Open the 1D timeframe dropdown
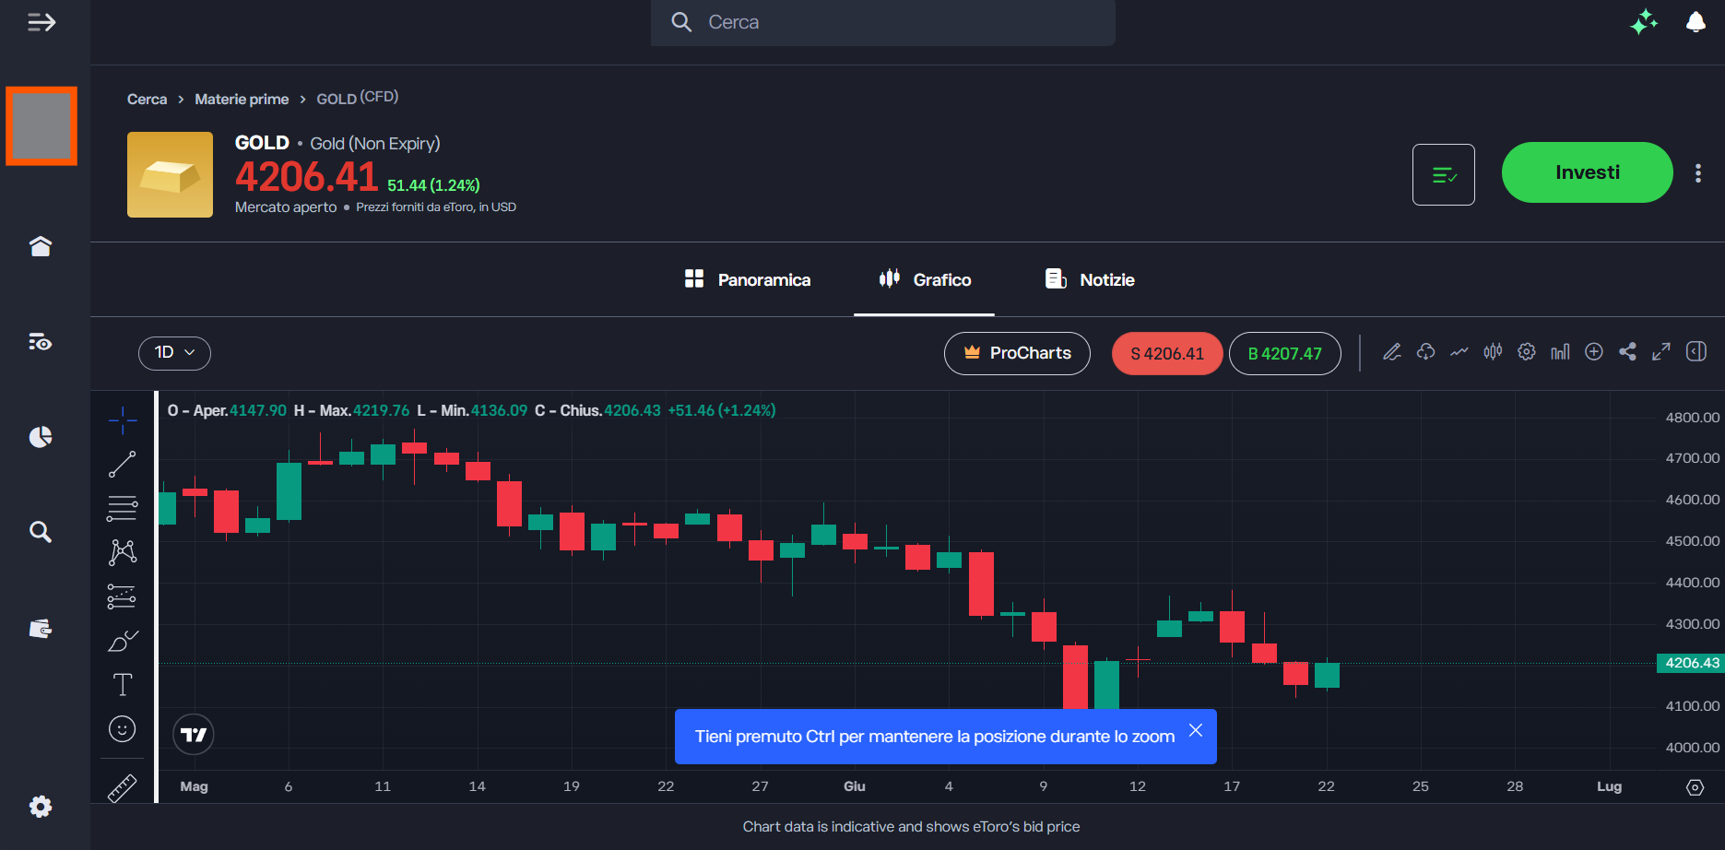The width and height of the screenshot is (1725, 850). (x=174, y=353)
